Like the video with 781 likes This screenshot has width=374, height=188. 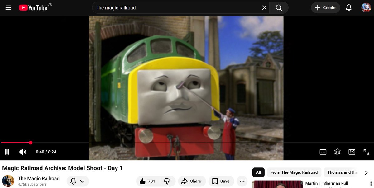click(x=148, y=181)
